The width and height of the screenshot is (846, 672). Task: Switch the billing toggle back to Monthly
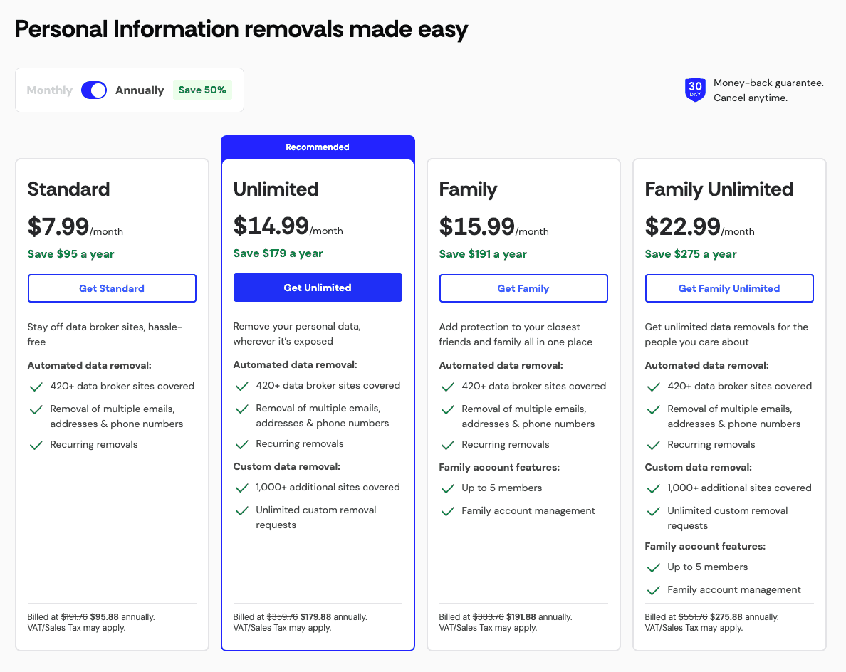point(93,90)
